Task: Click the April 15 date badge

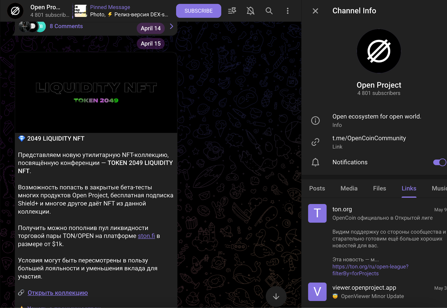Action: tap(151, 44)
